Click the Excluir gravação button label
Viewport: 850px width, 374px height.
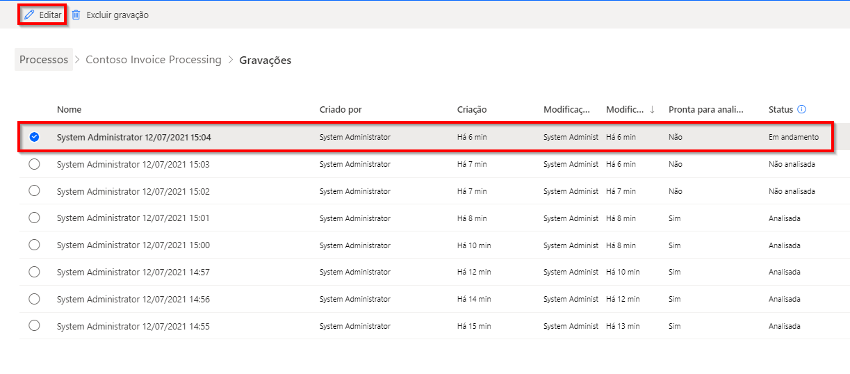[117, 15]
